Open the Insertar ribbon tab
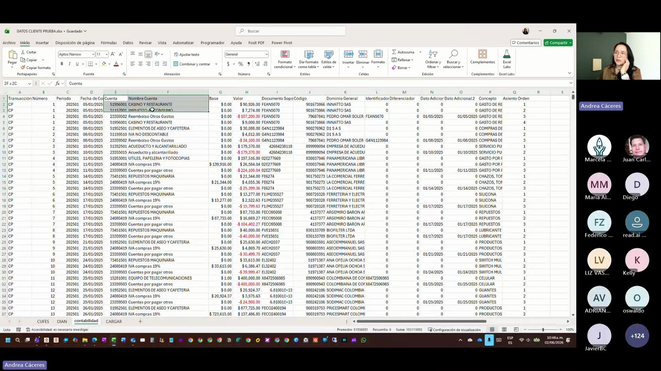This screenshot has width=661, height=371. (x=42, y=43)
